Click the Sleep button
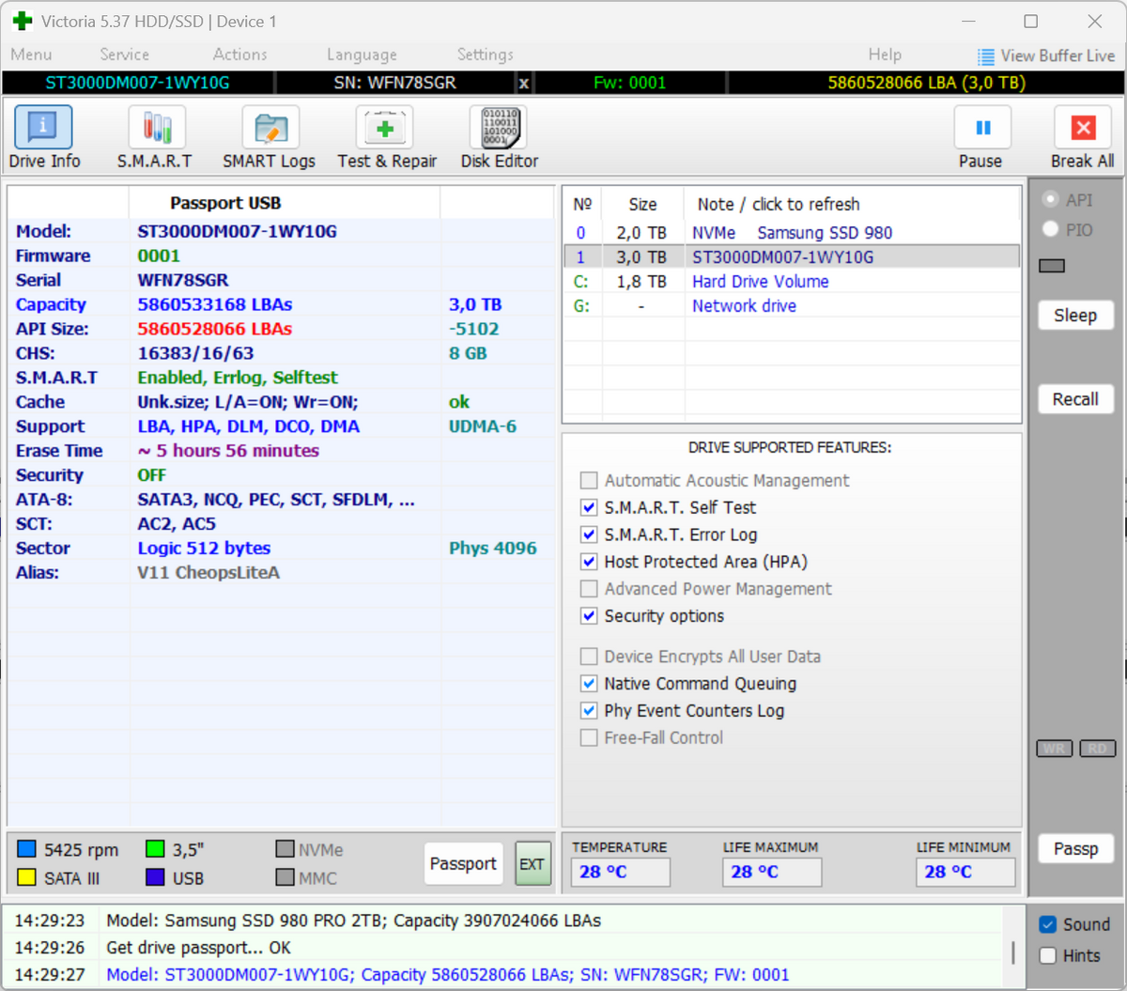This screenshot has height=991, width=1127. point(1075,316)
